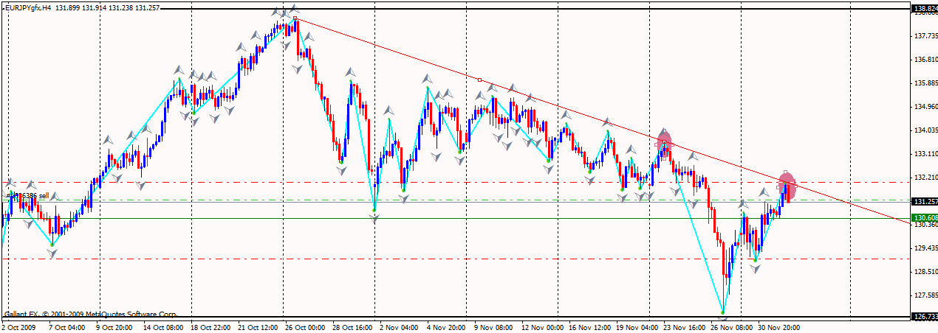Select the current price label 131.257
The width and height of the screenshot is (938, 333).
(924, 201)
